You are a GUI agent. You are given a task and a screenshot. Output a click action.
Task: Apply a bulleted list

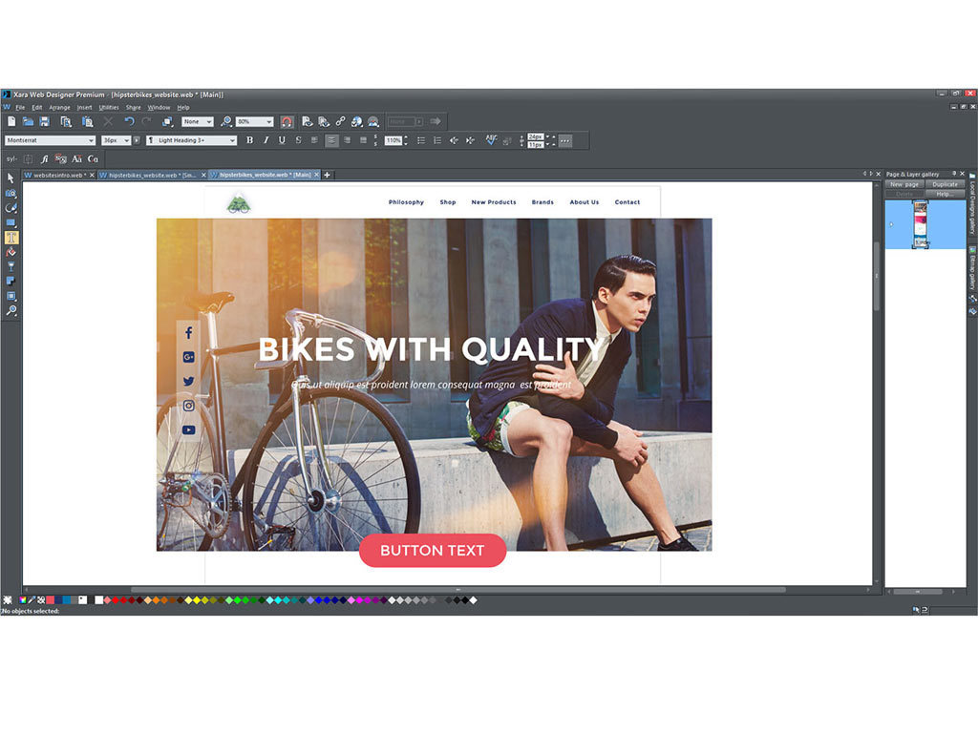coord(421,141)
